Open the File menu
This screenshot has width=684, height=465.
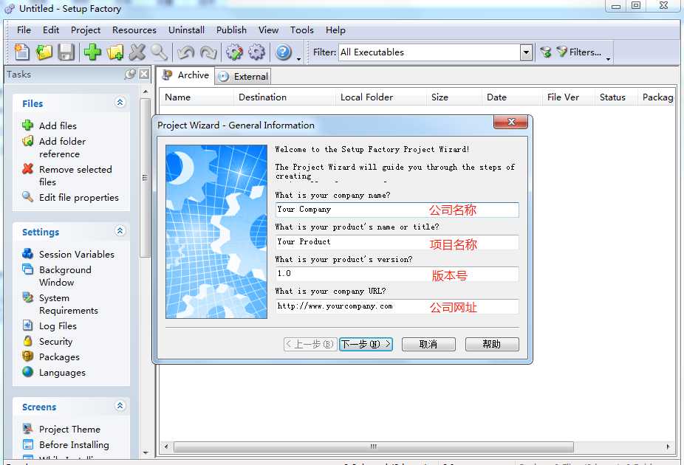click(24, 30)
